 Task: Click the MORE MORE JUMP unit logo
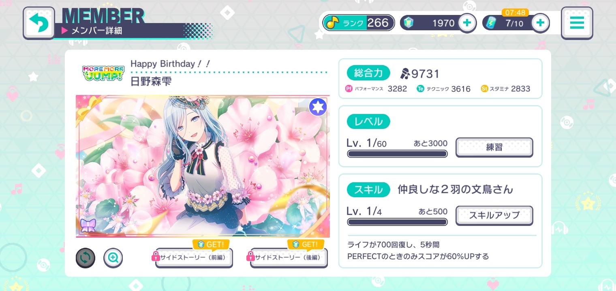(103, 73)
